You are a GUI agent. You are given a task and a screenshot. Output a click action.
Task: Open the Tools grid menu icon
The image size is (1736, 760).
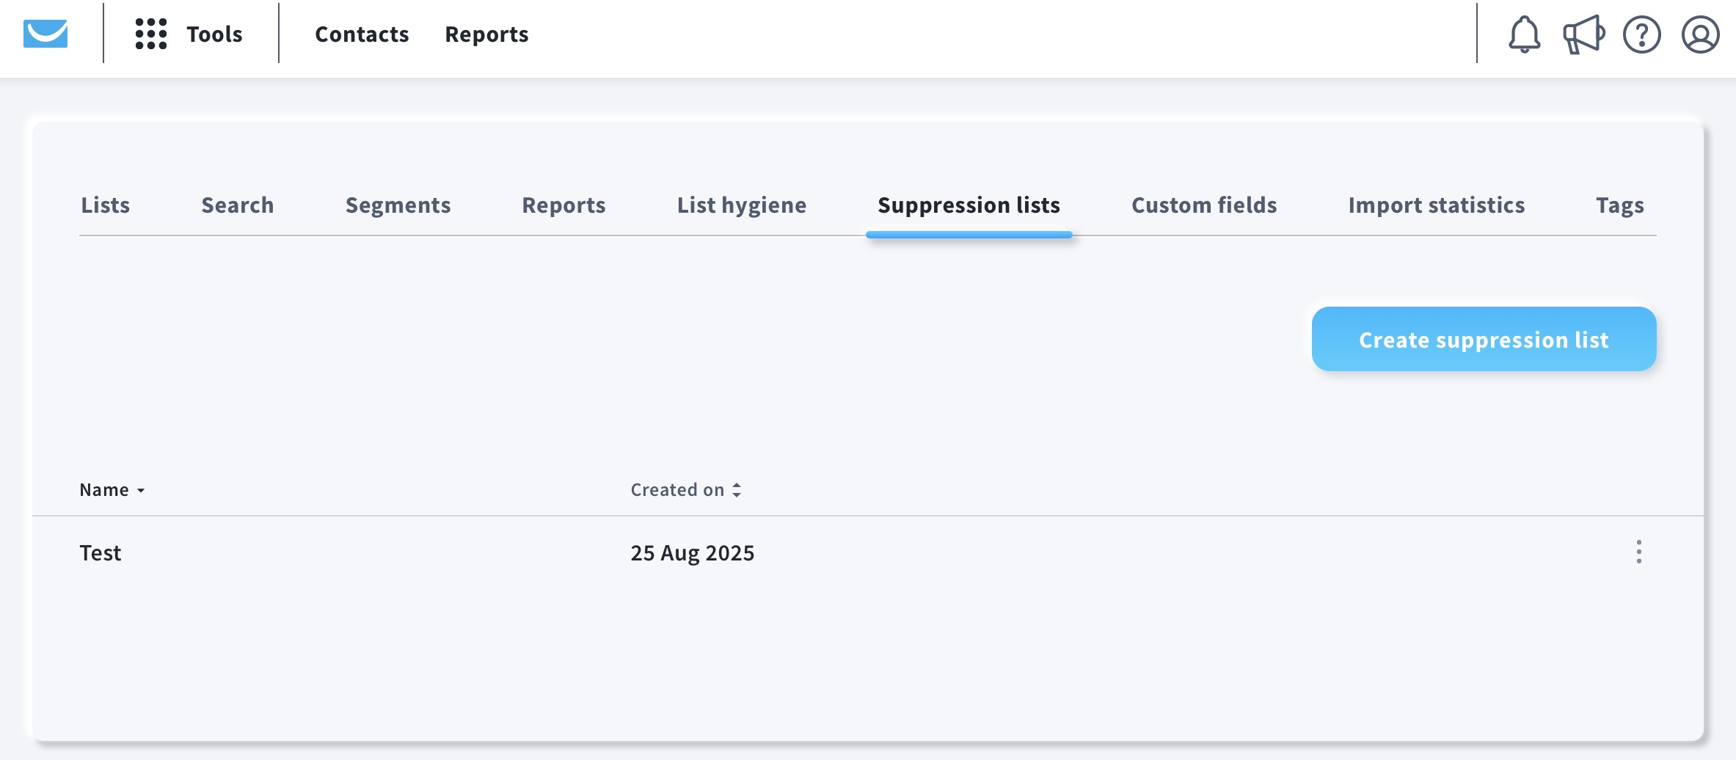151,34
